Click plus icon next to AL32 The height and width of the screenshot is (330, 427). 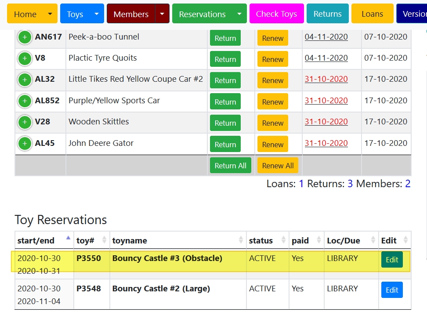(25, 80)
